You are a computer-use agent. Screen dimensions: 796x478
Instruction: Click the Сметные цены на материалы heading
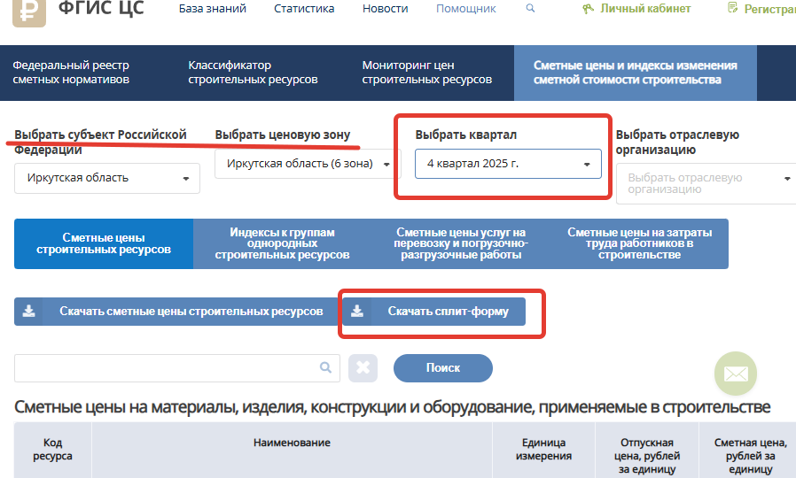(x=393, y=406)
